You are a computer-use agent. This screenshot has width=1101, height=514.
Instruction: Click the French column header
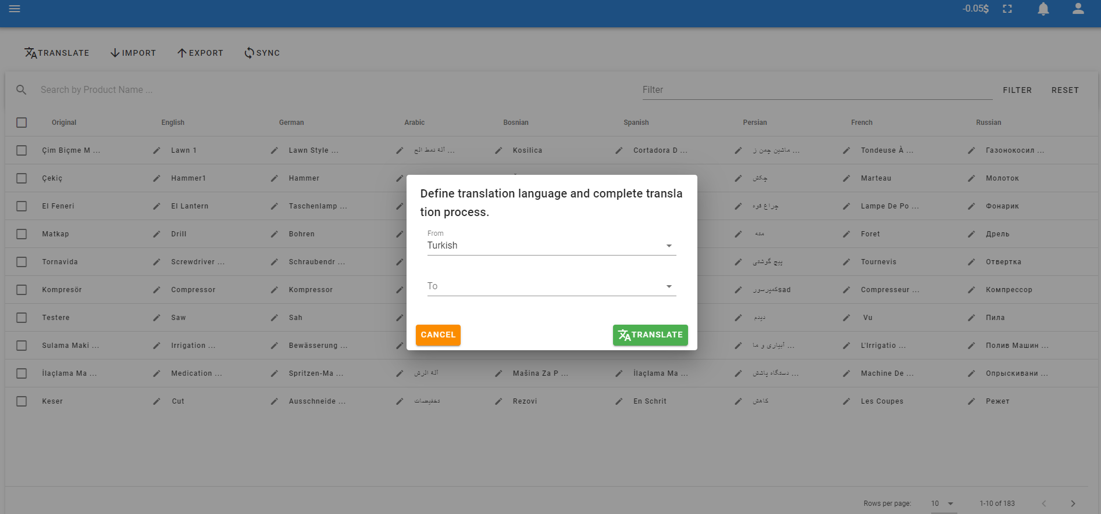[x=862, y=123]
